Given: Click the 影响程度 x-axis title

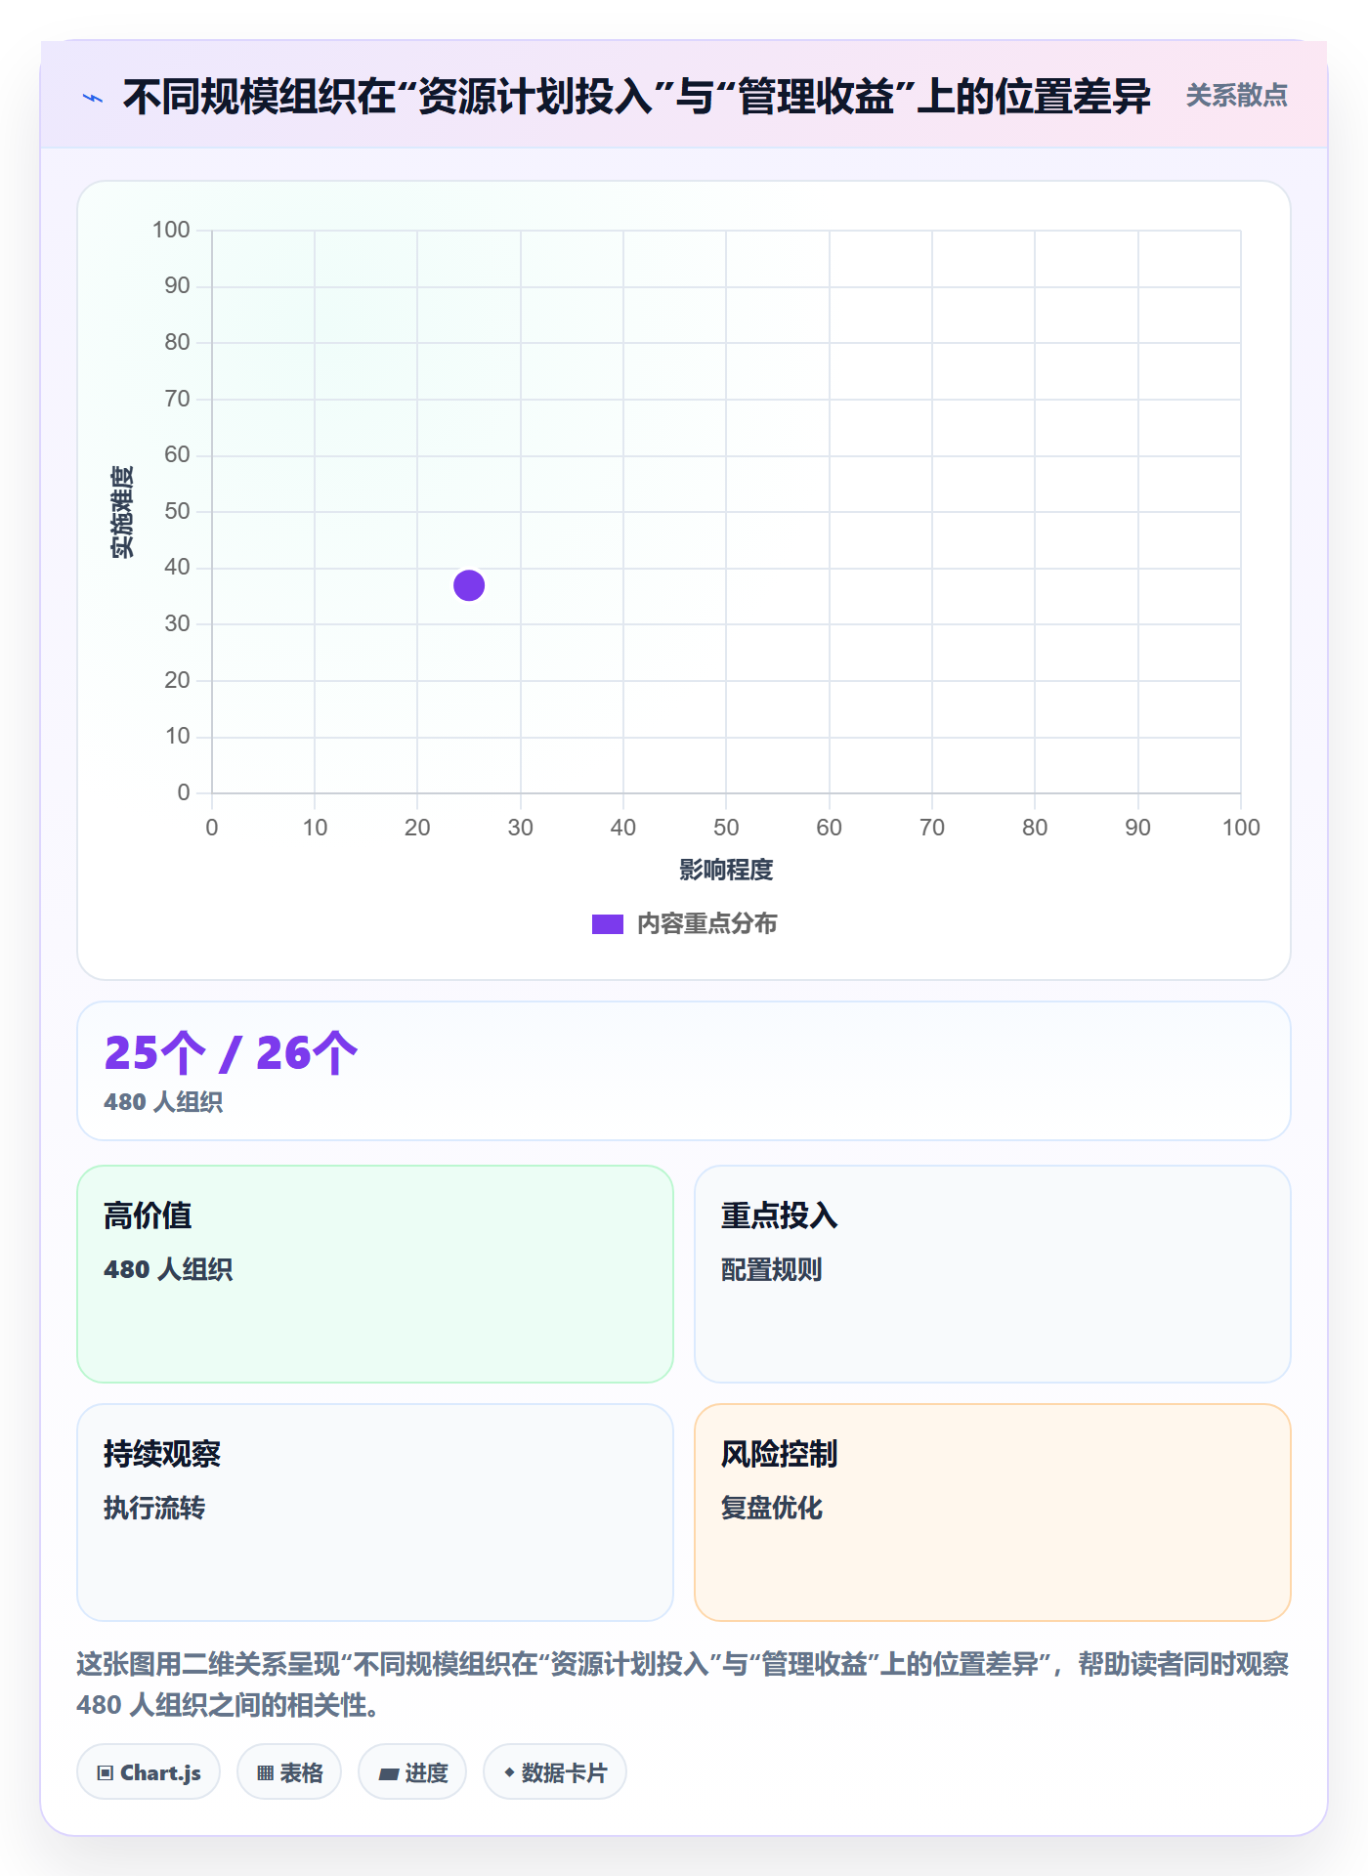Looking at the screenshot, I should coord(726,870).
